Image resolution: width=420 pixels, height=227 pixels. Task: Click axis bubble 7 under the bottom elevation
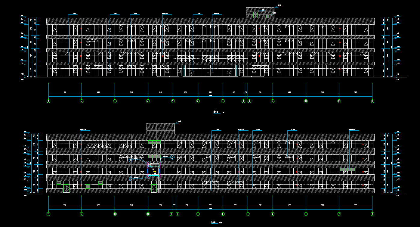[x=198, y=214]
